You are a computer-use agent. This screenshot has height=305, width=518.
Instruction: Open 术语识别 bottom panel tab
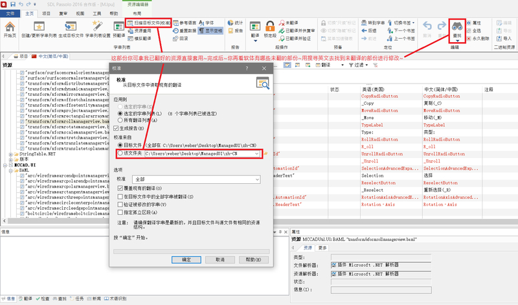[x=115, y=299]
